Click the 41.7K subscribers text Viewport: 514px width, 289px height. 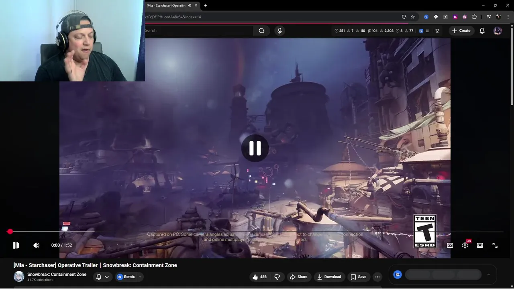pyautogui.click(x=40, y=280)
